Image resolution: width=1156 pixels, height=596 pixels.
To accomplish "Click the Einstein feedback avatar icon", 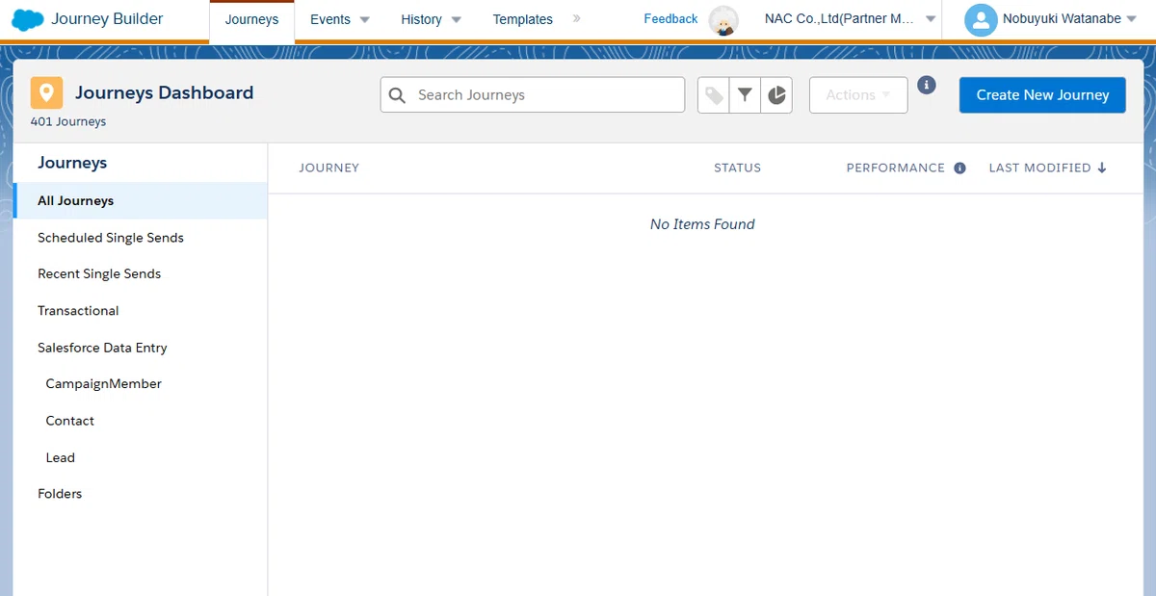I will (x=723, y=20).
